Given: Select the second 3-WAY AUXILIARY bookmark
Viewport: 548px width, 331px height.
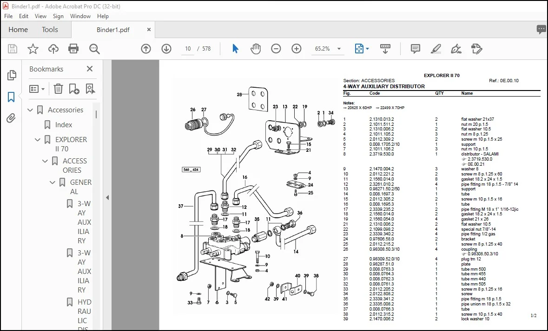Looking at the screenshot, I should coord(84,271).
